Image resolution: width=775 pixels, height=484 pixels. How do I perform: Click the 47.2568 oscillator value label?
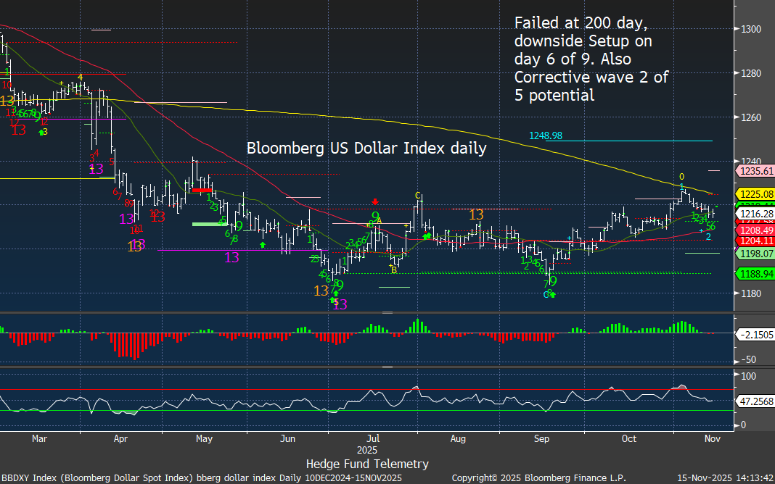[x=755, y=400]
